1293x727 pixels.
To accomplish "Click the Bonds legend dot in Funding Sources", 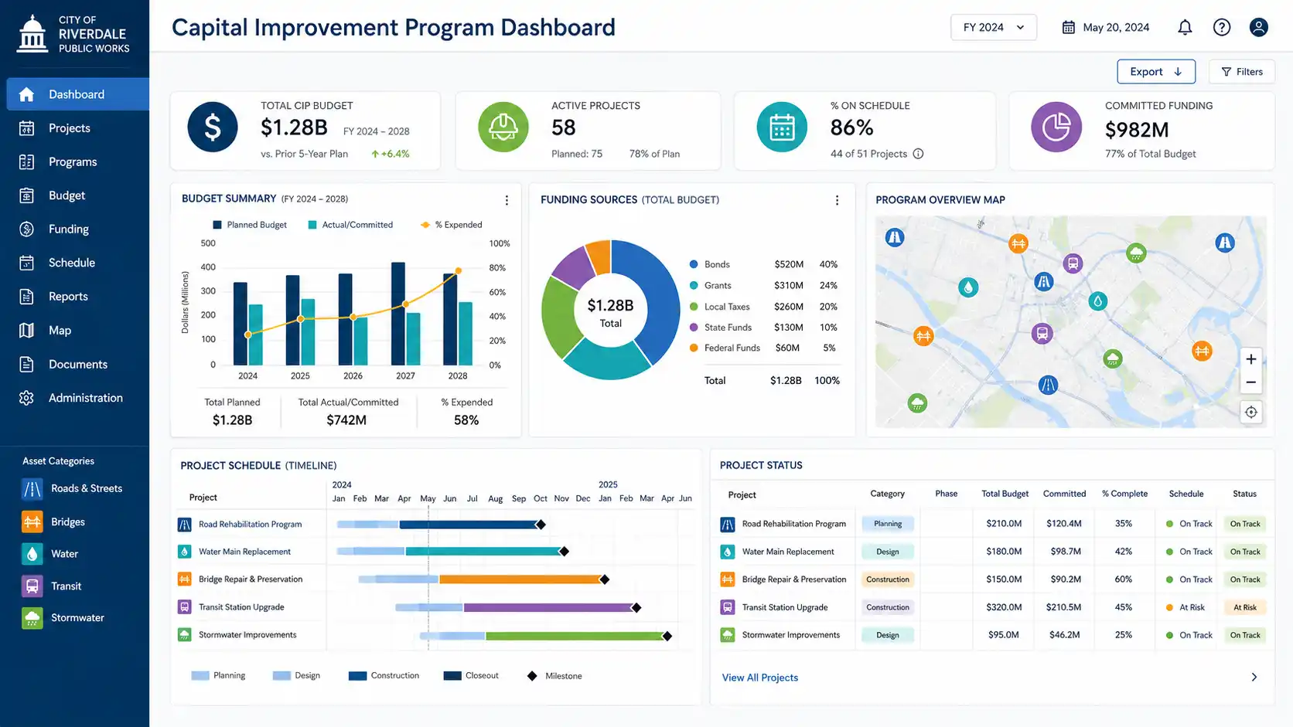I will (694, 264).
